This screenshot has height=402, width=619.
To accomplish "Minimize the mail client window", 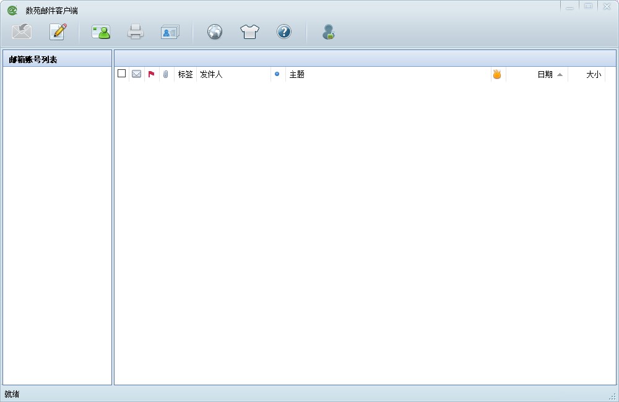I will (569, 7).
